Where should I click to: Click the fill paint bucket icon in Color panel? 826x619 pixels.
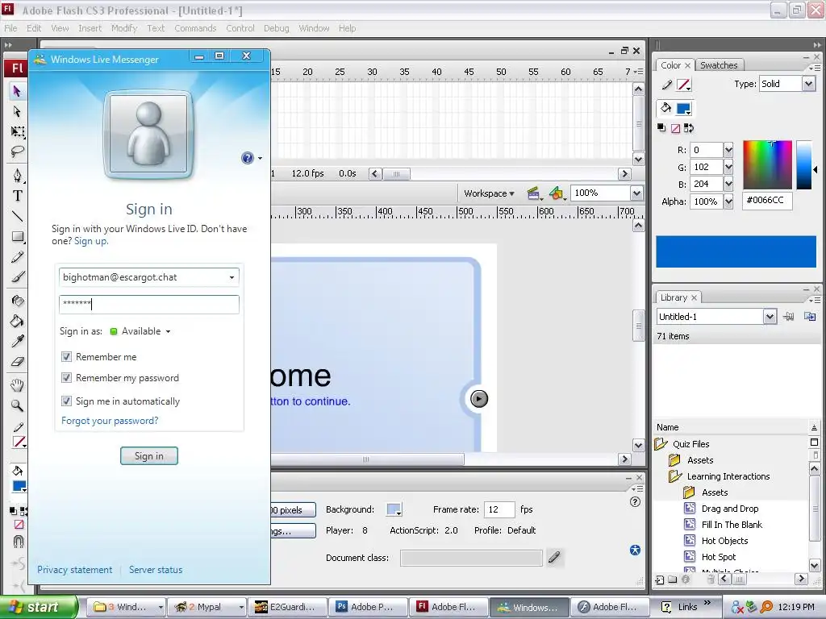tap(665, 108)
